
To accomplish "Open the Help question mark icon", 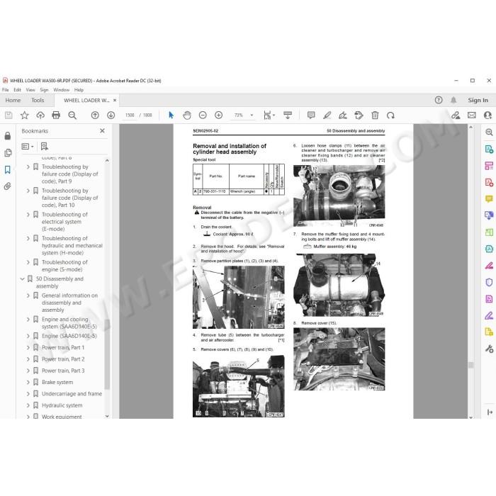I will pos(439,101).
